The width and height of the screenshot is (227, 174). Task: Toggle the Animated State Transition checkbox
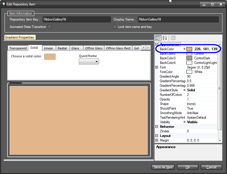(x=49, y=27)
